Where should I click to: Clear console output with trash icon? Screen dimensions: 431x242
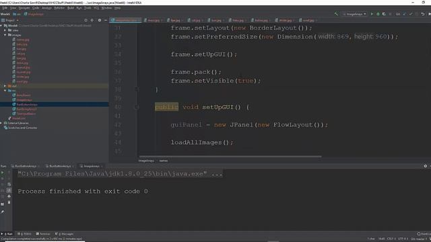(9, 202)
